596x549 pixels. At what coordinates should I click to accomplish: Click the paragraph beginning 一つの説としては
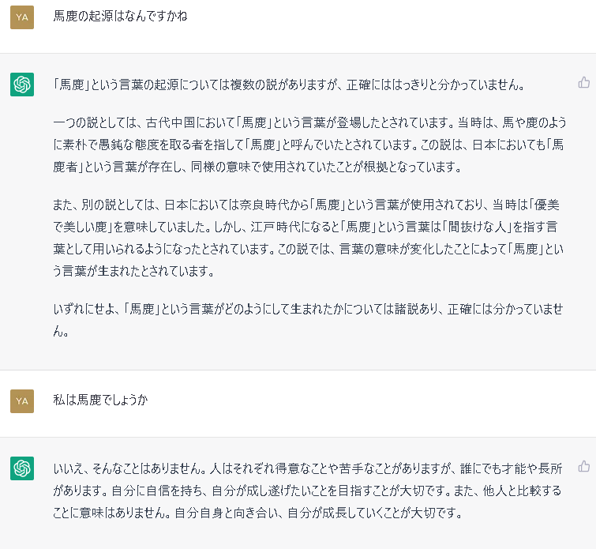(309, 145)
